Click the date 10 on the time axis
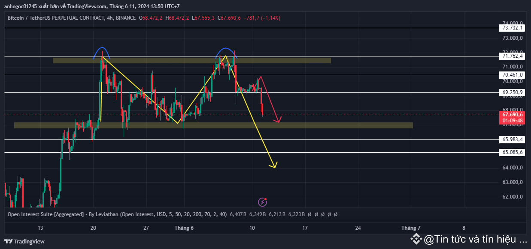This screenshot has width=531, height=249. pyautogui.click(x=252, y=228)
